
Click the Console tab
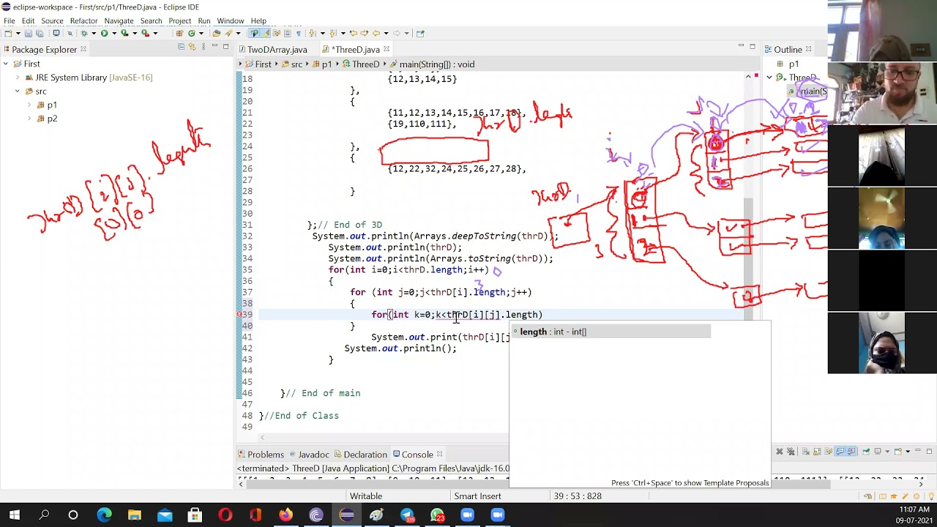click(x=417, y=455)
